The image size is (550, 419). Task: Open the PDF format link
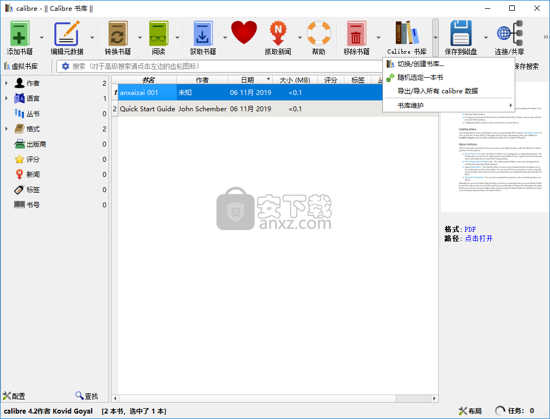tap(470, 230)
